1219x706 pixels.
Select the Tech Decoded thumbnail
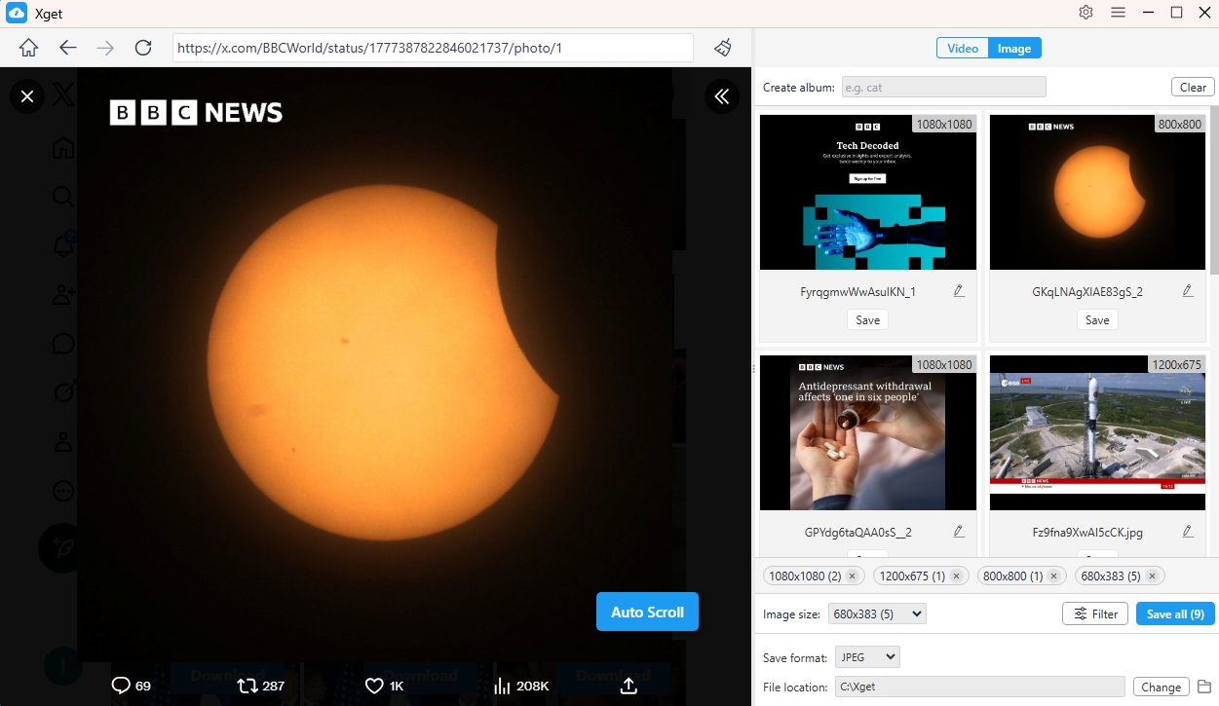coord(867,192)
